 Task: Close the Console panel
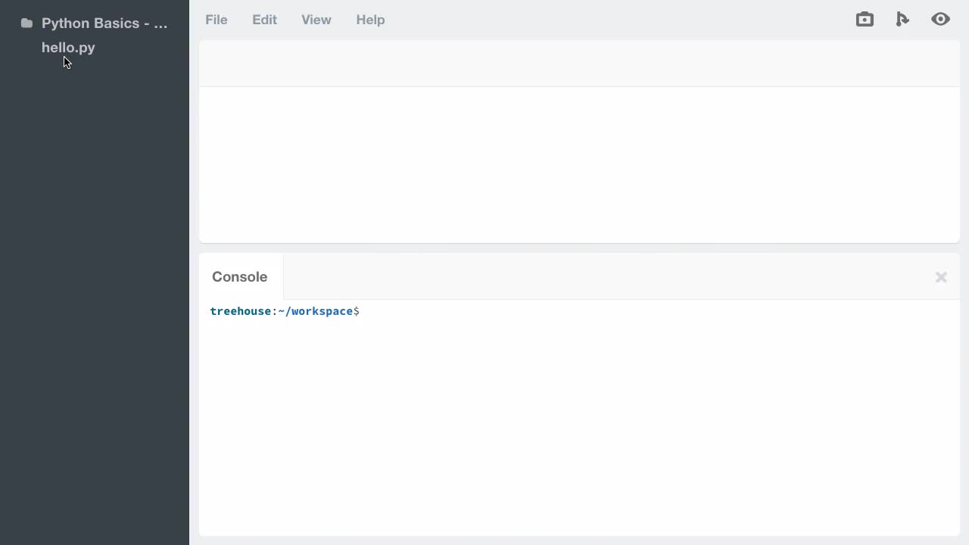(x=941, y=277)
